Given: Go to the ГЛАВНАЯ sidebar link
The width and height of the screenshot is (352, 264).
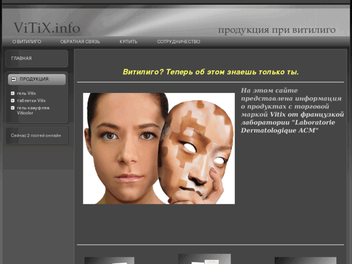Looking at the screenshot, I should pos(21,59).
